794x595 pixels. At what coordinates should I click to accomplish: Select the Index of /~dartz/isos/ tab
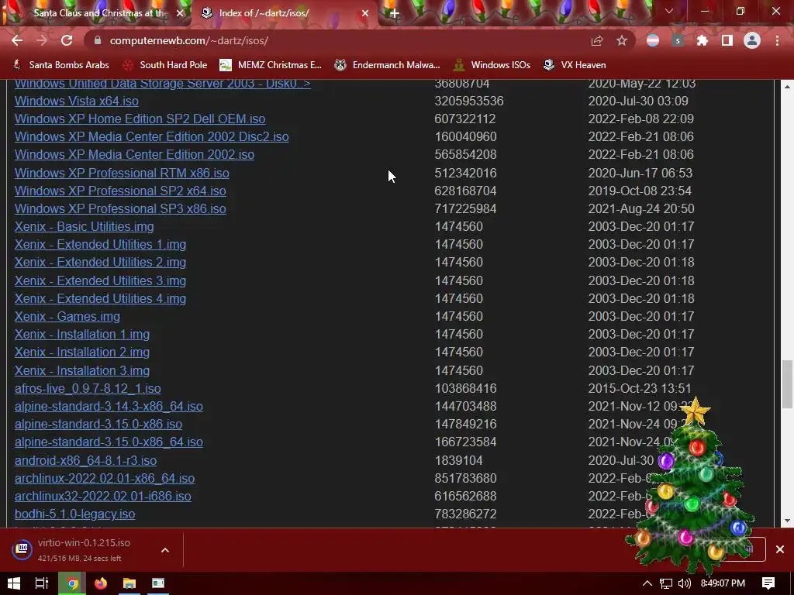click(284, 13)
